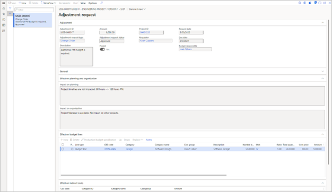Open the Design category link

coord(129,149)
